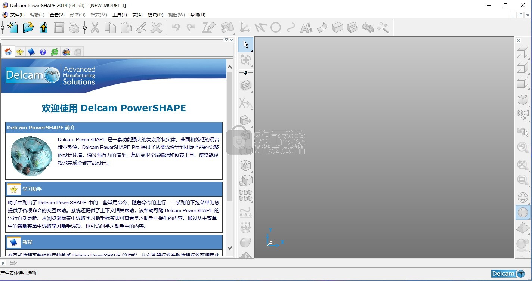Open the wizard wand tool icon
This screenshot has width=532, height=281.
point(383,27)
